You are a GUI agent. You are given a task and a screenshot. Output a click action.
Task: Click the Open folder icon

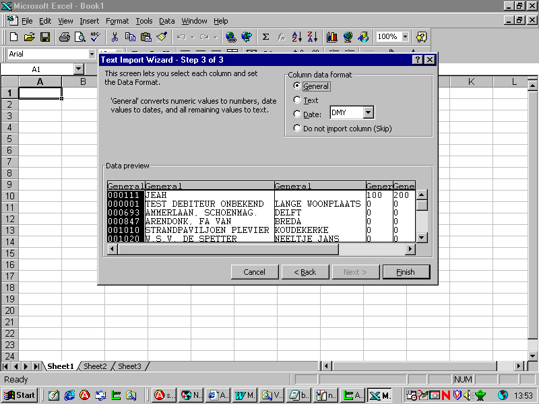30,37
